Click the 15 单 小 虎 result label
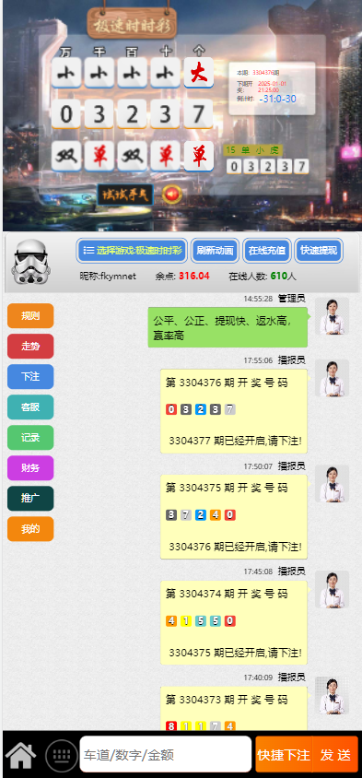The image size is (362, 778). 252,150
